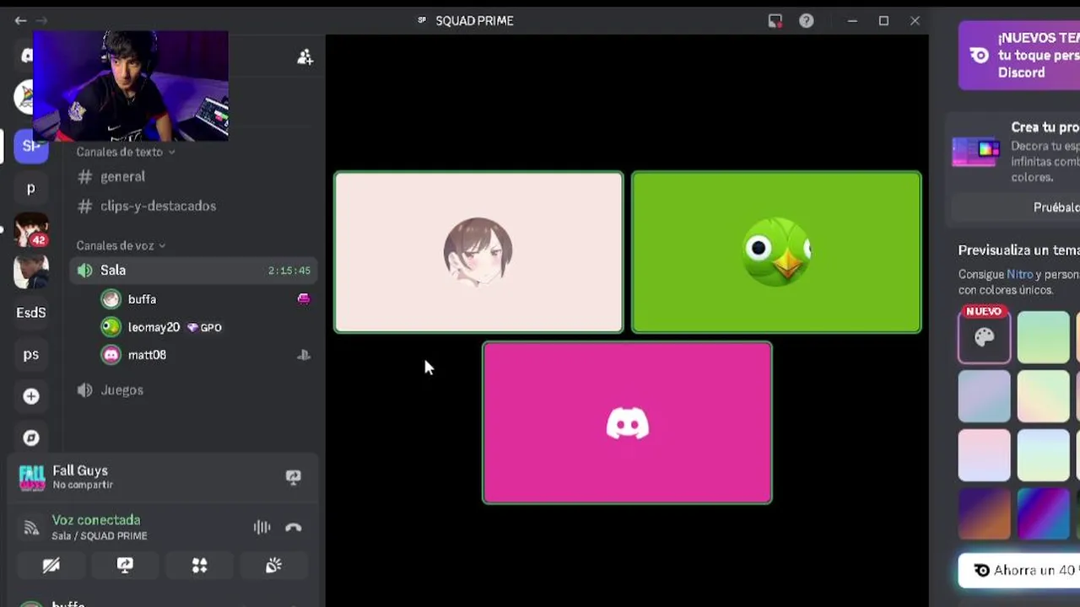Image resolution: width=1080 pixels, height=607 pixels.
Task: Open the Activities launcher shapes button
Action: tap(199, 566)
